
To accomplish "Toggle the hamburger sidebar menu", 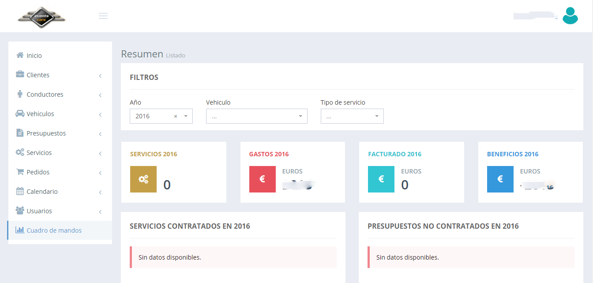I will pos(103,16).
